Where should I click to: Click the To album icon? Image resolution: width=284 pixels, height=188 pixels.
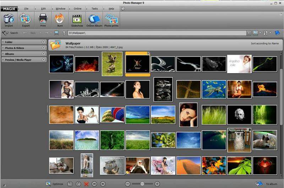(x=259, y=183)
